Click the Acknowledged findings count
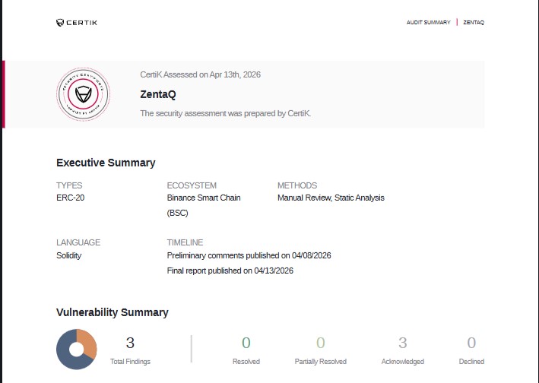Image resolution: width=539 pixels, height=383 pixels. pos(402,343)
